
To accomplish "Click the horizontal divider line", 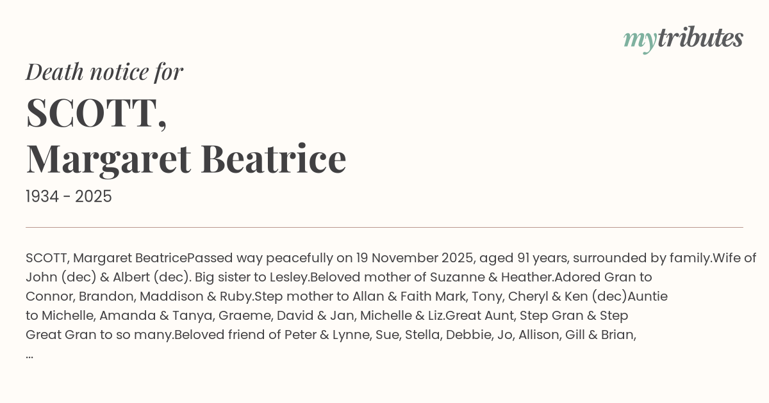I will tap(384, 227).
